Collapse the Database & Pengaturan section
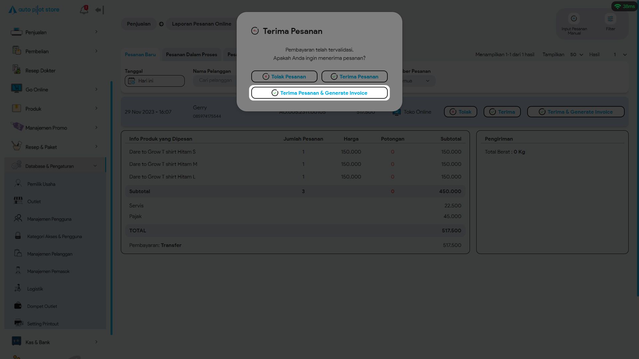This screenshot has height=359, width=639. pyautogui.click(x=95, y=166)
